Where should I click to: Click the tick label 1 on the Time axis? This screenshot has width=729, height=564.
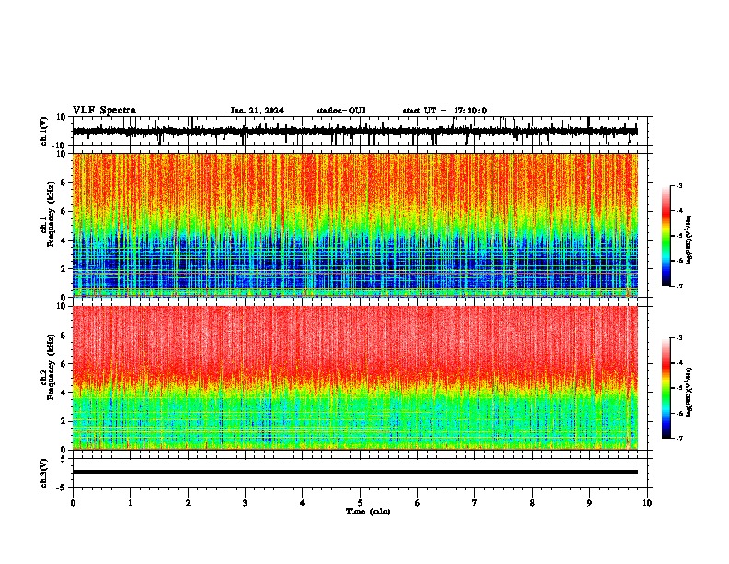[x=130, y=503]
